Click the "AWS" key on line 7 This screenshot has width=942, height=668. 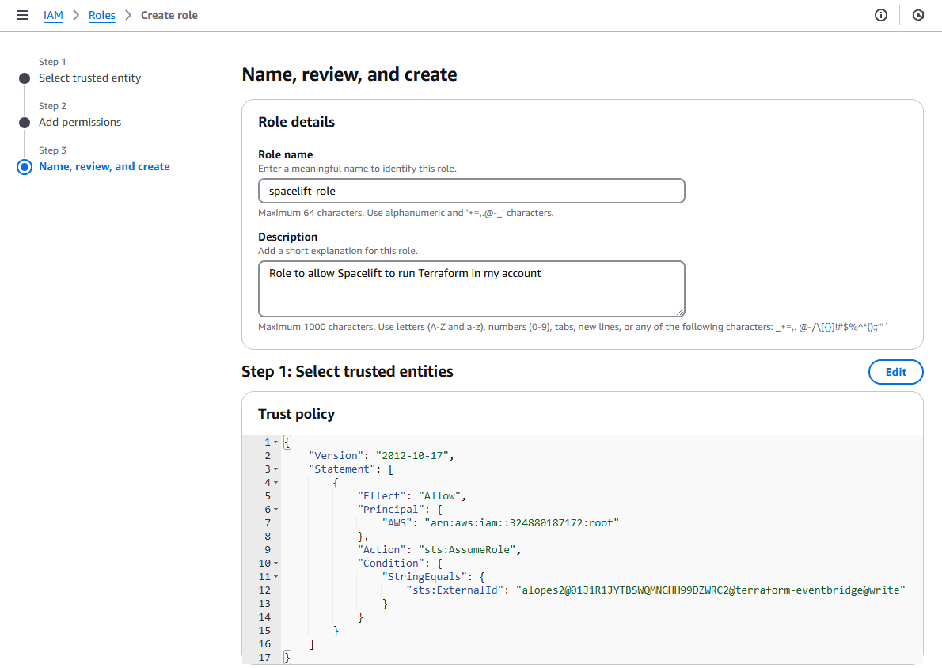pos(397,523)
